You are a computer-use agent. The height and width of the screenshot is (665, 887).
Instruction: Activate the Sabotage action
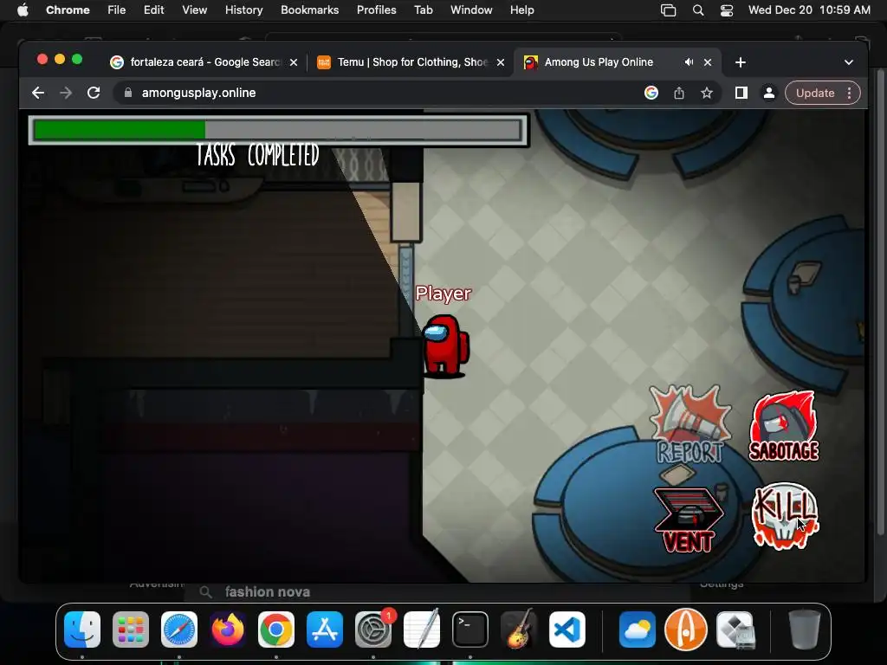click(x=784, y=426)
